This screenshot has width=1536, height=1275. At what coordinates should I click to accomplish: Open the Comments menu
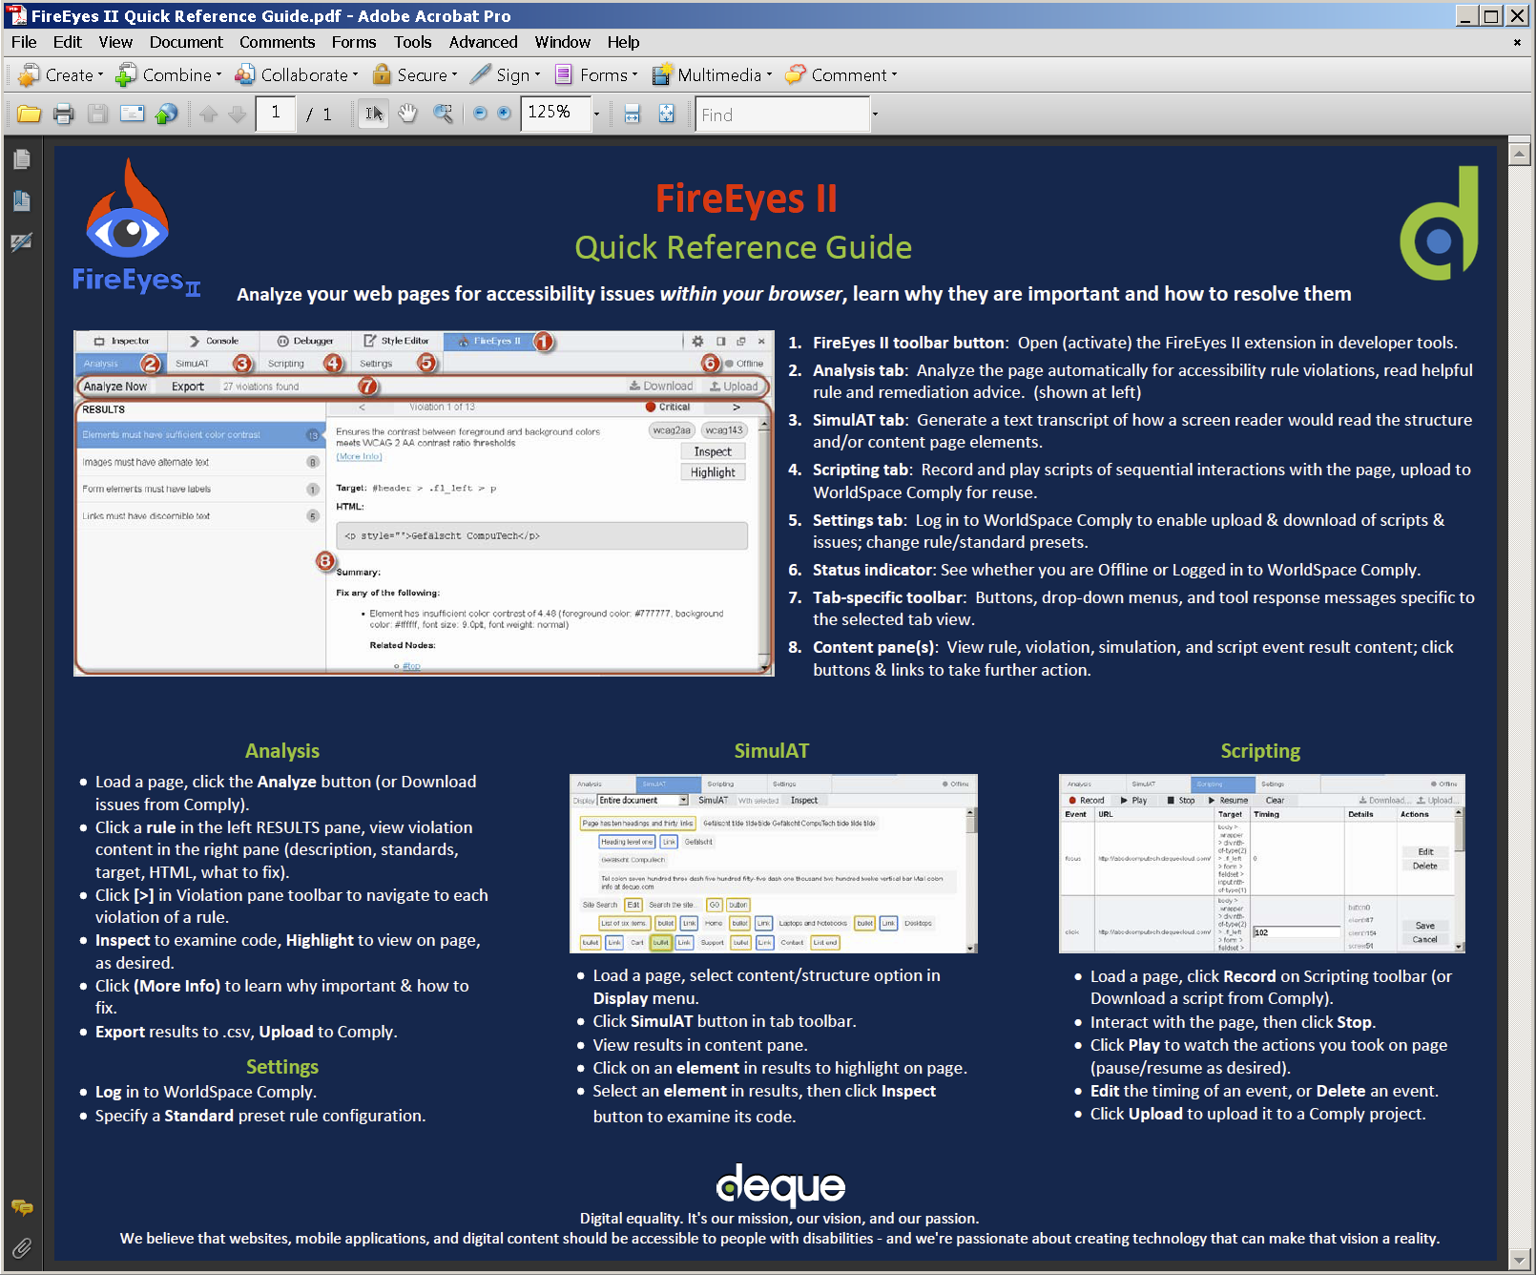pyautogui.click(x=277, y=42)
